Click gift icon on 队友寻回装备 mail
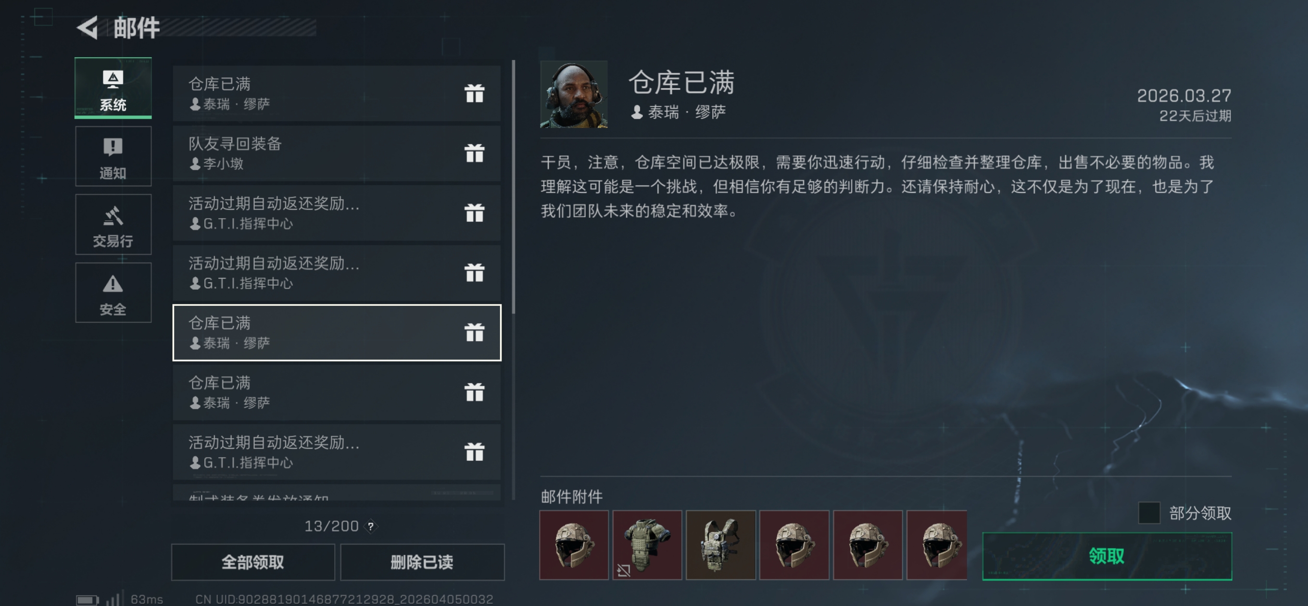 [x=474, y=153]
